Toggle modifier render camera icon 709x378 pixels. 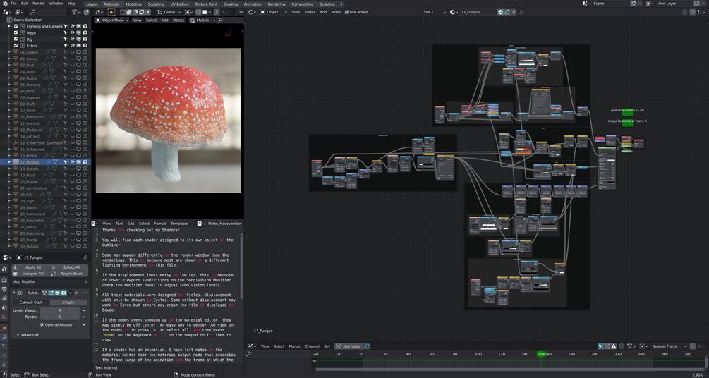63,293
